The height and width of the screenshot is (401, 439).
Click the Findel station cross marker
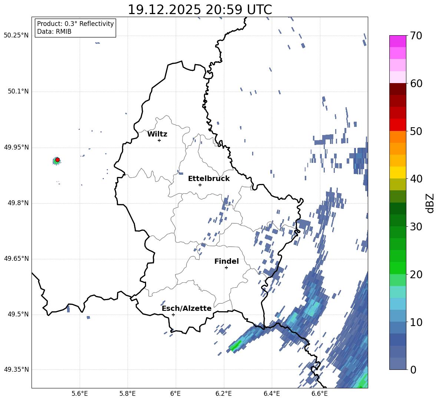tap(226, 268)
